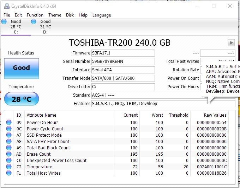
Task: Click status orb for Power-On Hours row
Action: (9, 123)
